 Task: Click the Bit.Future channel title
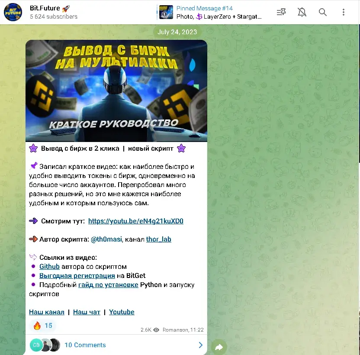[45, 8]
